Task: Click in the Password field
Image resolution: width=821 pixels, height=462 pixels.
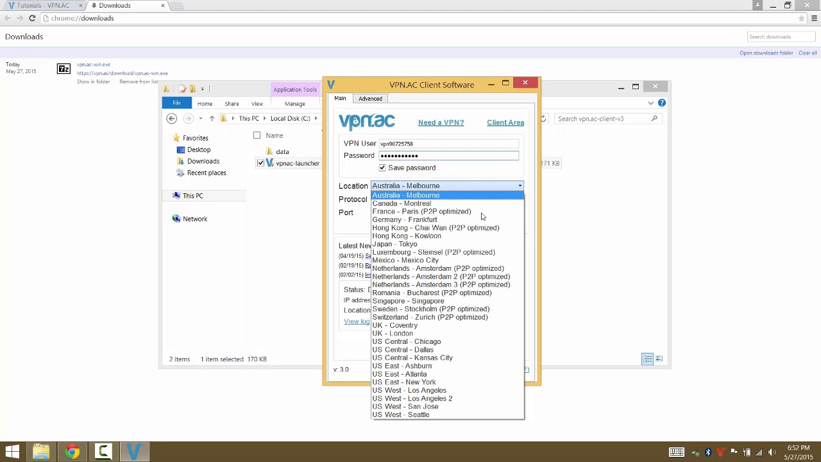Action: click(x=448, y=155)
